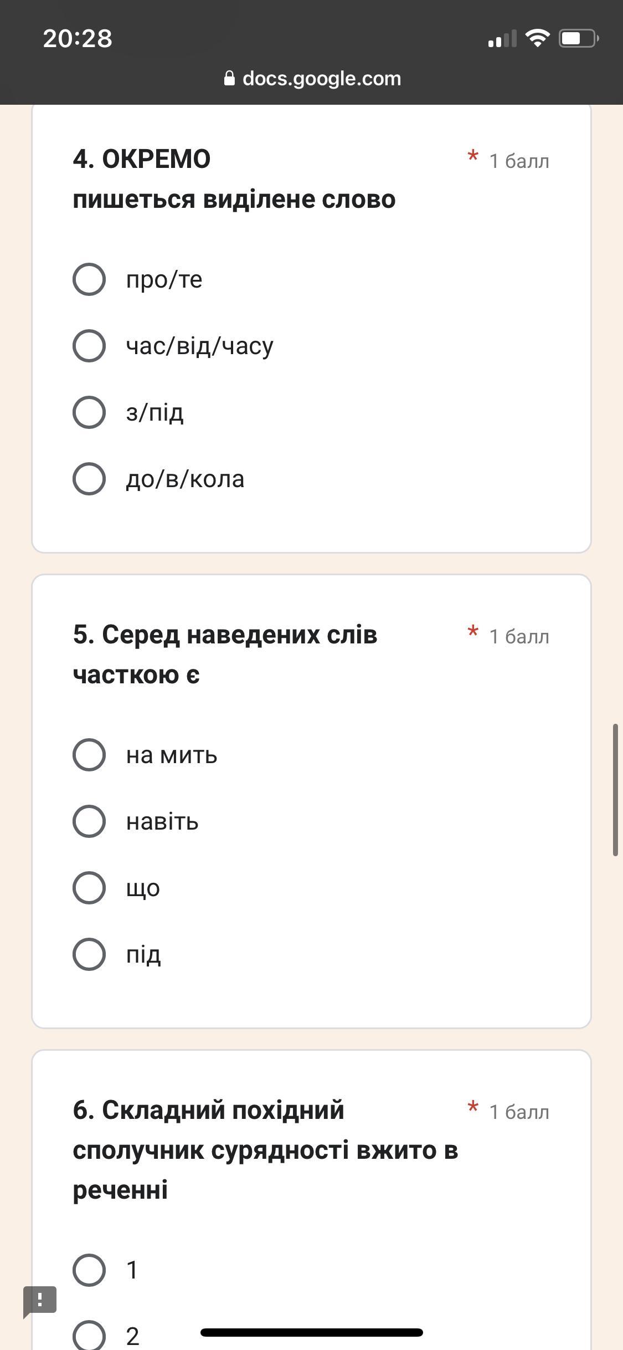Tap the battery indicator icon
This screenshot has width=623, height=1350.
click(578, 38)
